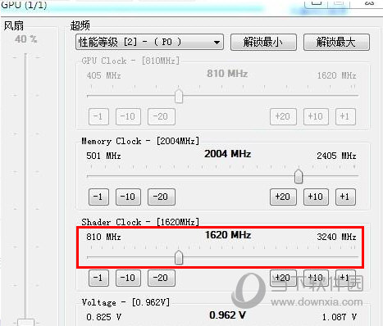Viewport: 383px width, 326px height.
Task: Click the 解锁最小 button
Action: tap(263, 42)
